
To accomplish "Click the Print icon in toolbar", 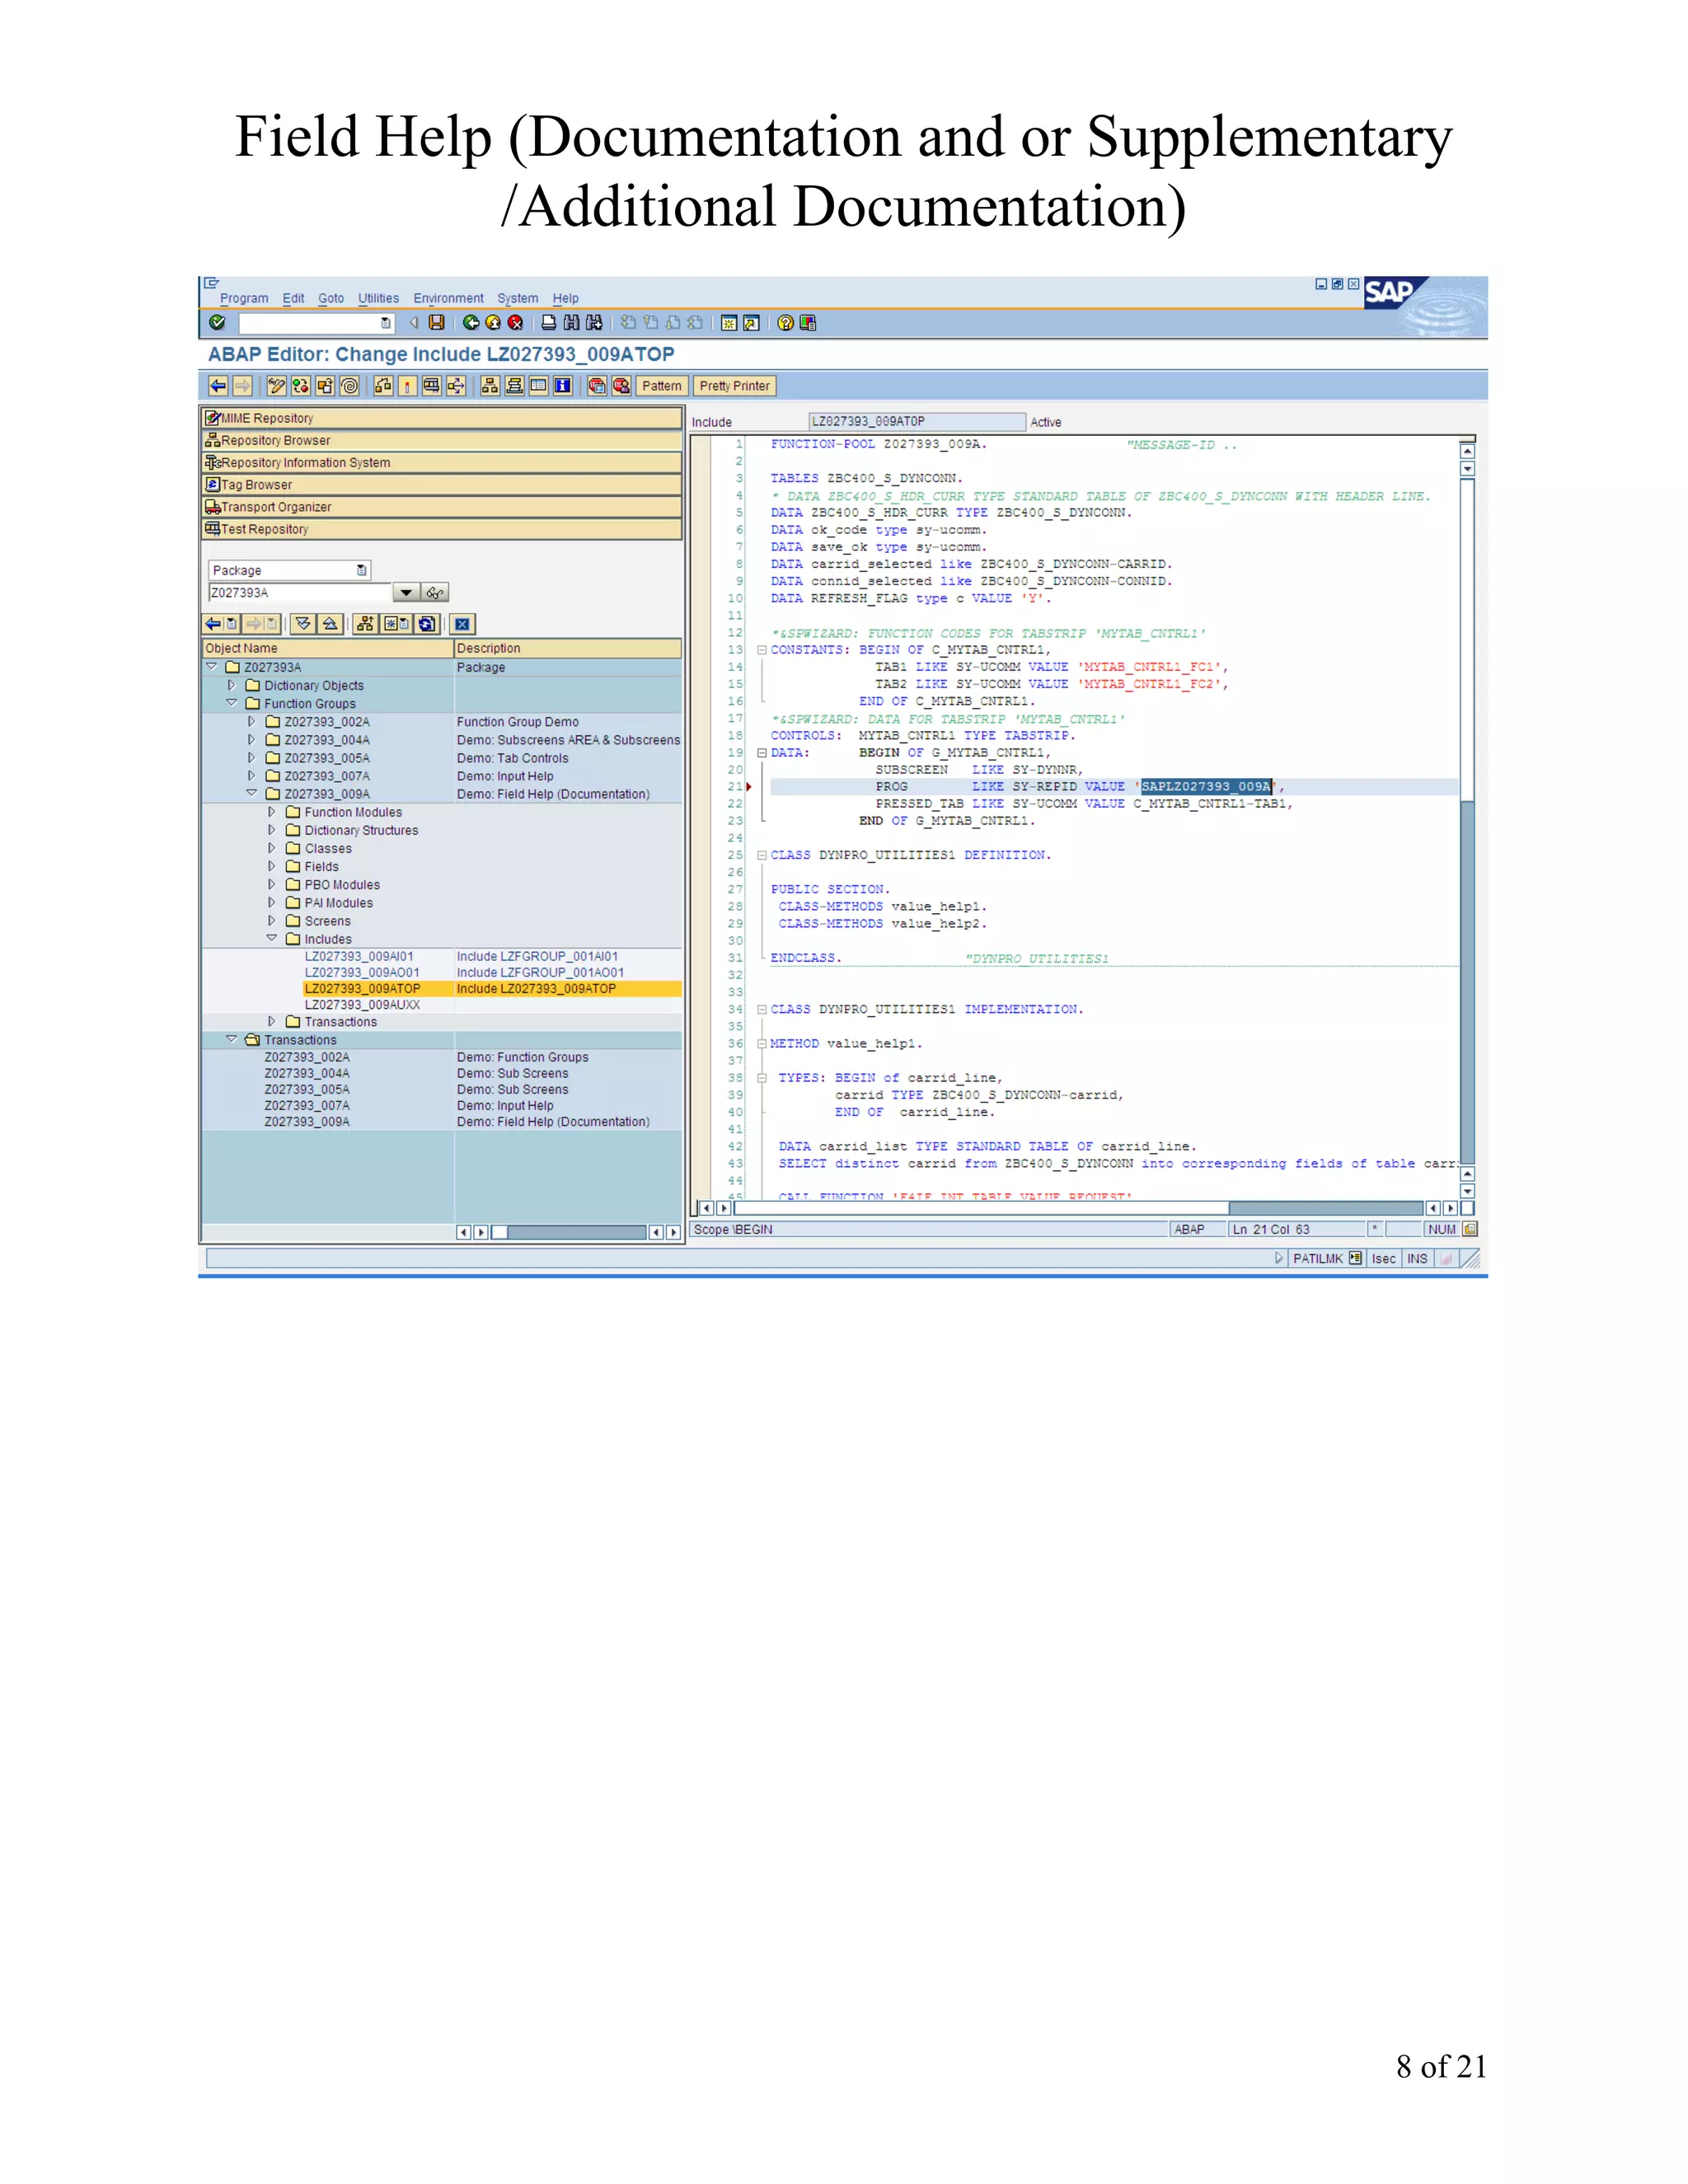I will [x=548, y=322].
